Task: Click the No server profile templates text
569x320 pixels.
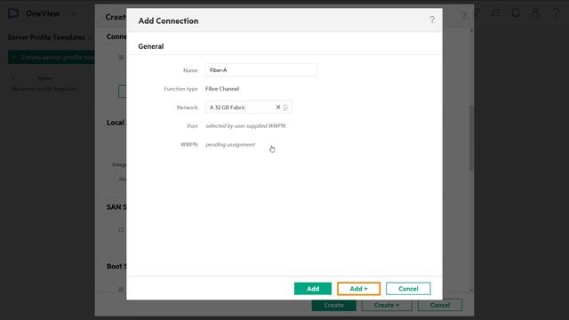Action: (44, 89)
